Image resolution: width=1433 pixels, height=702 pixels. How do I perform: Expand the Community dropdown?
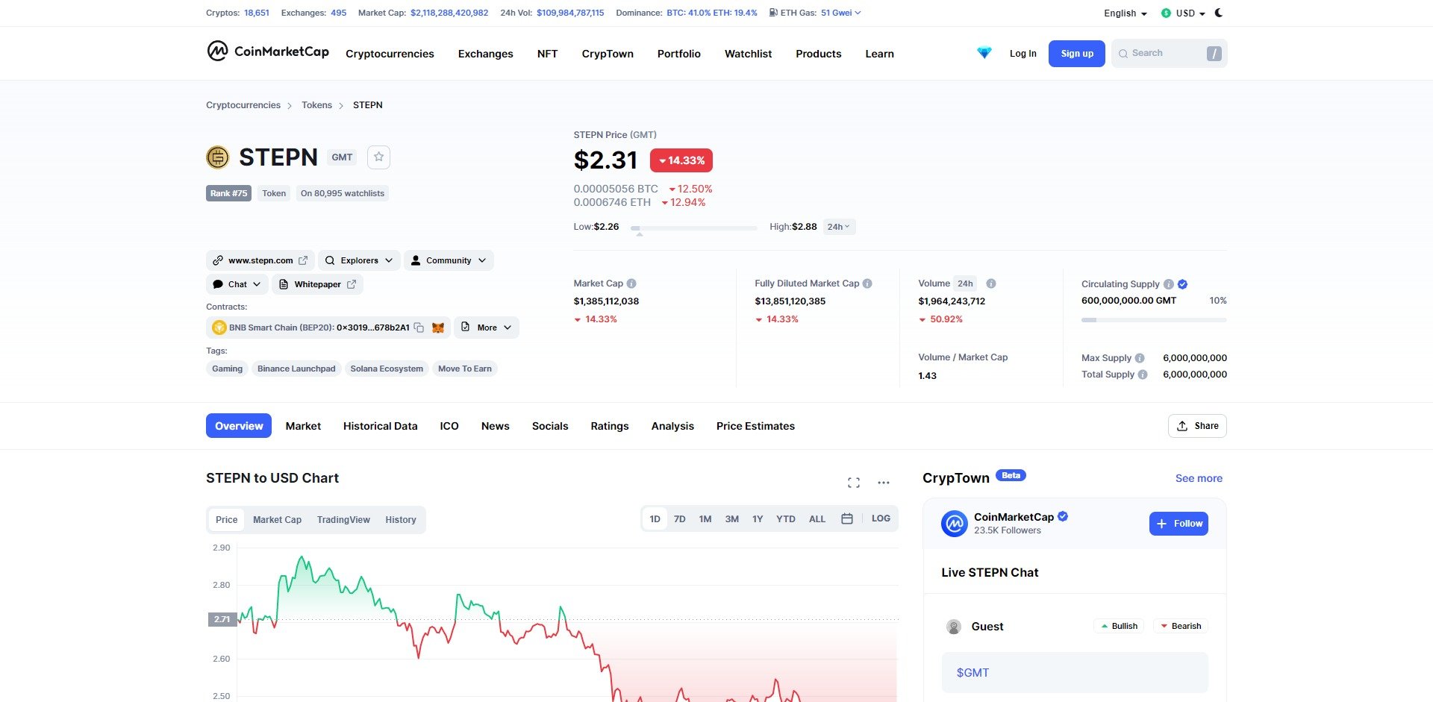click(x=449, y=260)
